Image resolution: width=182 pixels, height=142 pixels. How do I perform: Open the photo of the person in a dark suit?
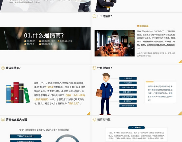pyautogui.click(x=106, y=6)
